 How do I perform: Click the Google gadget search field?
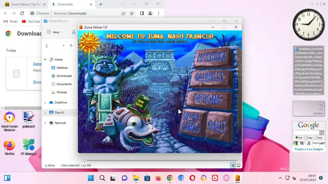[306, 133]
